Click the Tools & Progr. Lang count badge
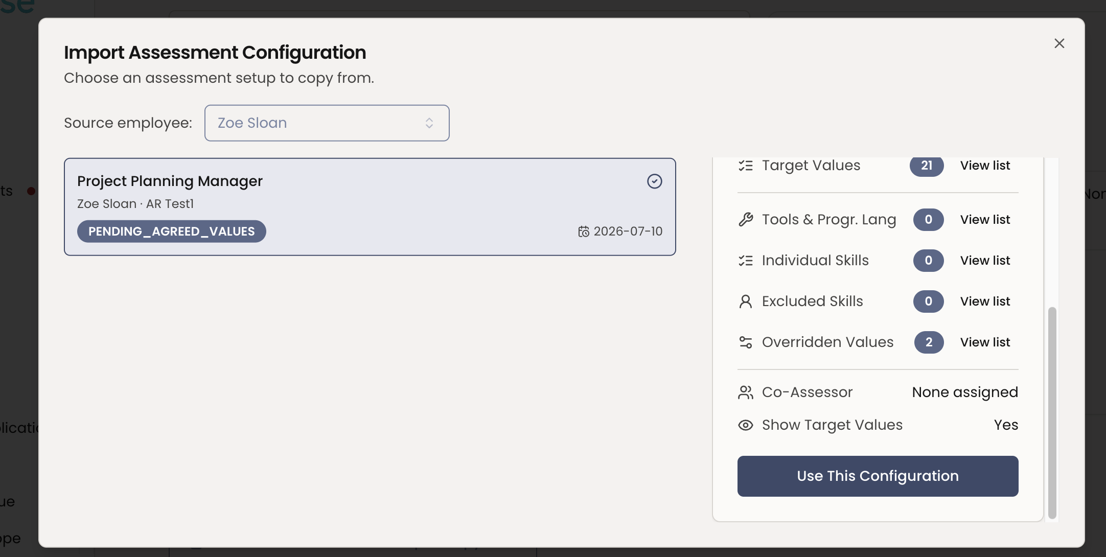Screen dimensions: 1106x557 point(929,220)
